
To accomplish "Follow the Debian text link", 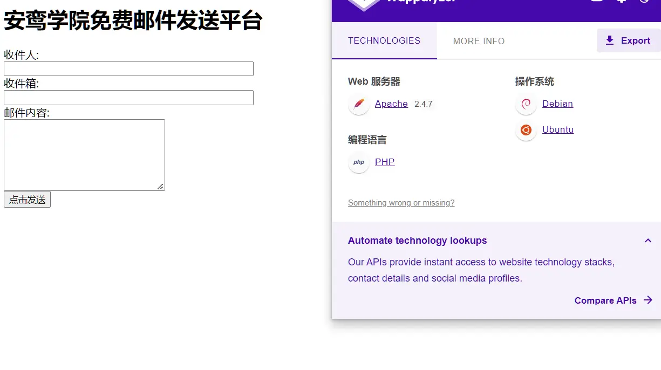I will [x=557, y=104].
